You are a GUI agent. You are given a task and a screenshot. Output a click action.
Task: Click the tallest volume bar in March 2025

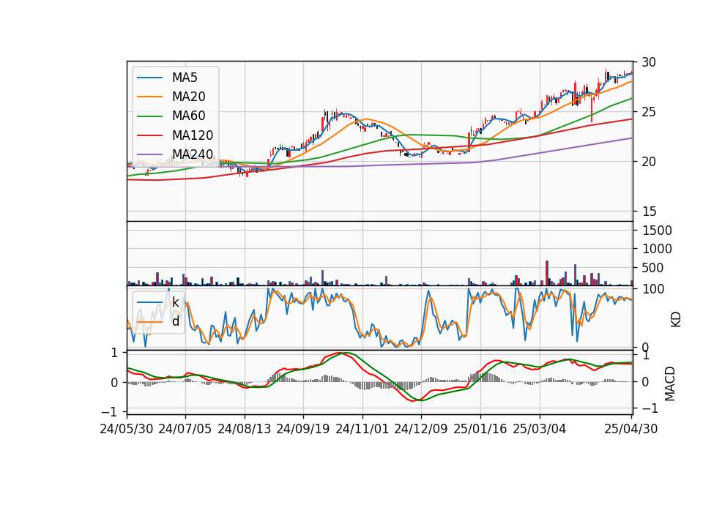tap(547, 273)
